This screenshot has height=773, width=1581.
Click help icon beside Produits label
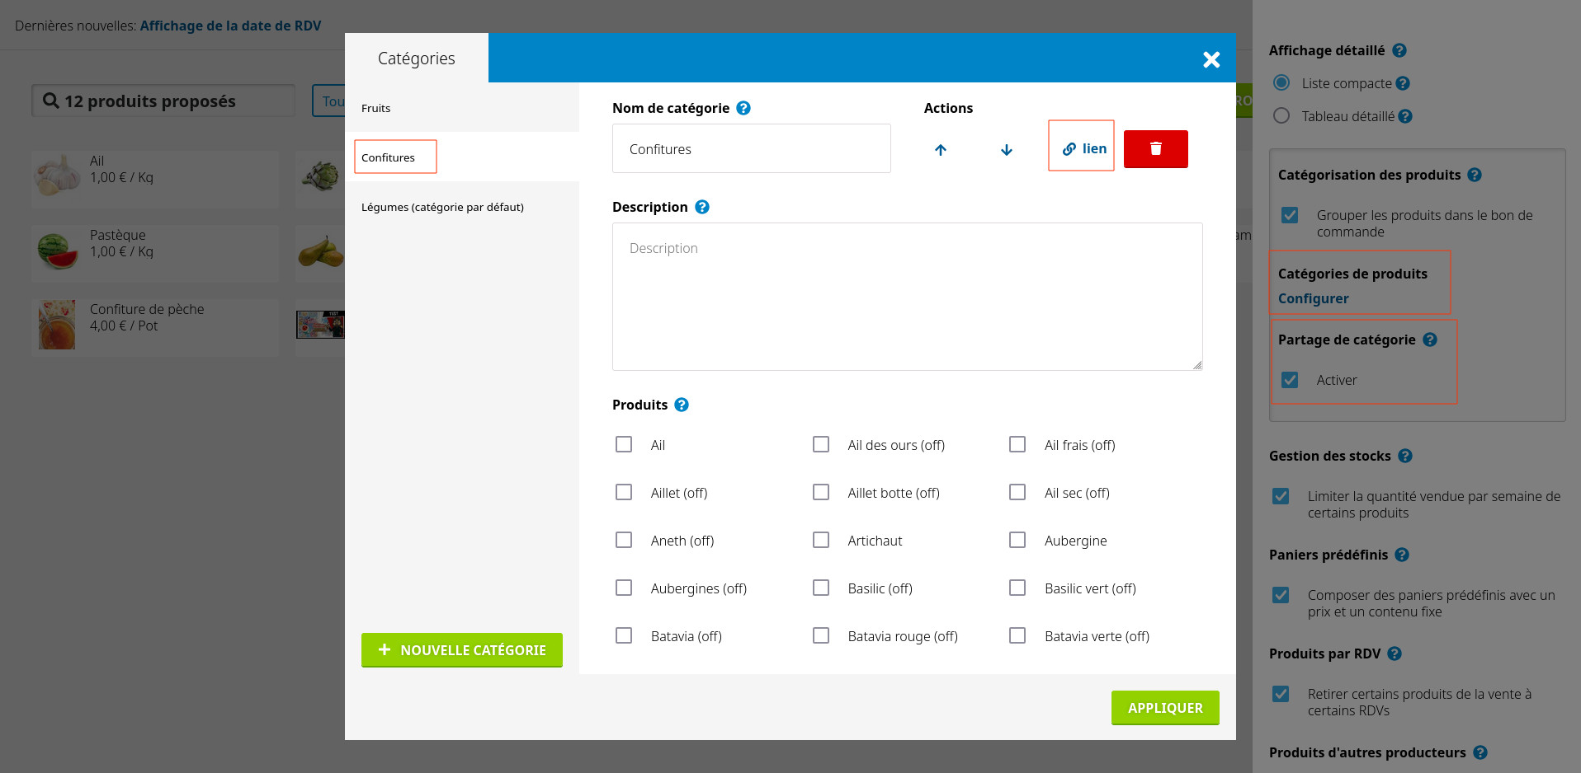click(682, 405)
